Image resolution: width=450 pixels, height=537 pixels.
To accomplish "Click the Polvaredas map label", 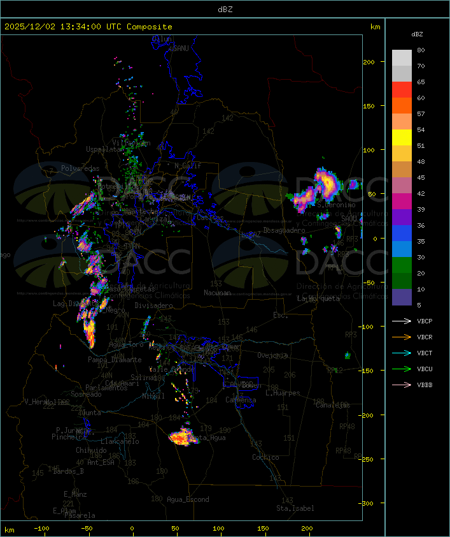I will [x=80, y=168].
